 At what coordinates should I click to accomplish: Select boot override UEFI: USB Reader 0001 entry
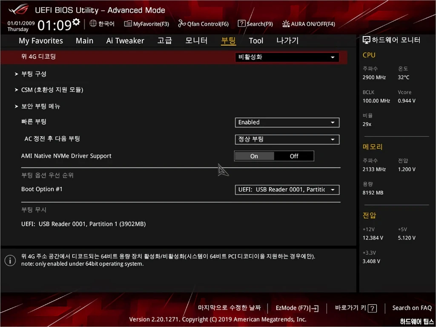click(x=83, y=224)
